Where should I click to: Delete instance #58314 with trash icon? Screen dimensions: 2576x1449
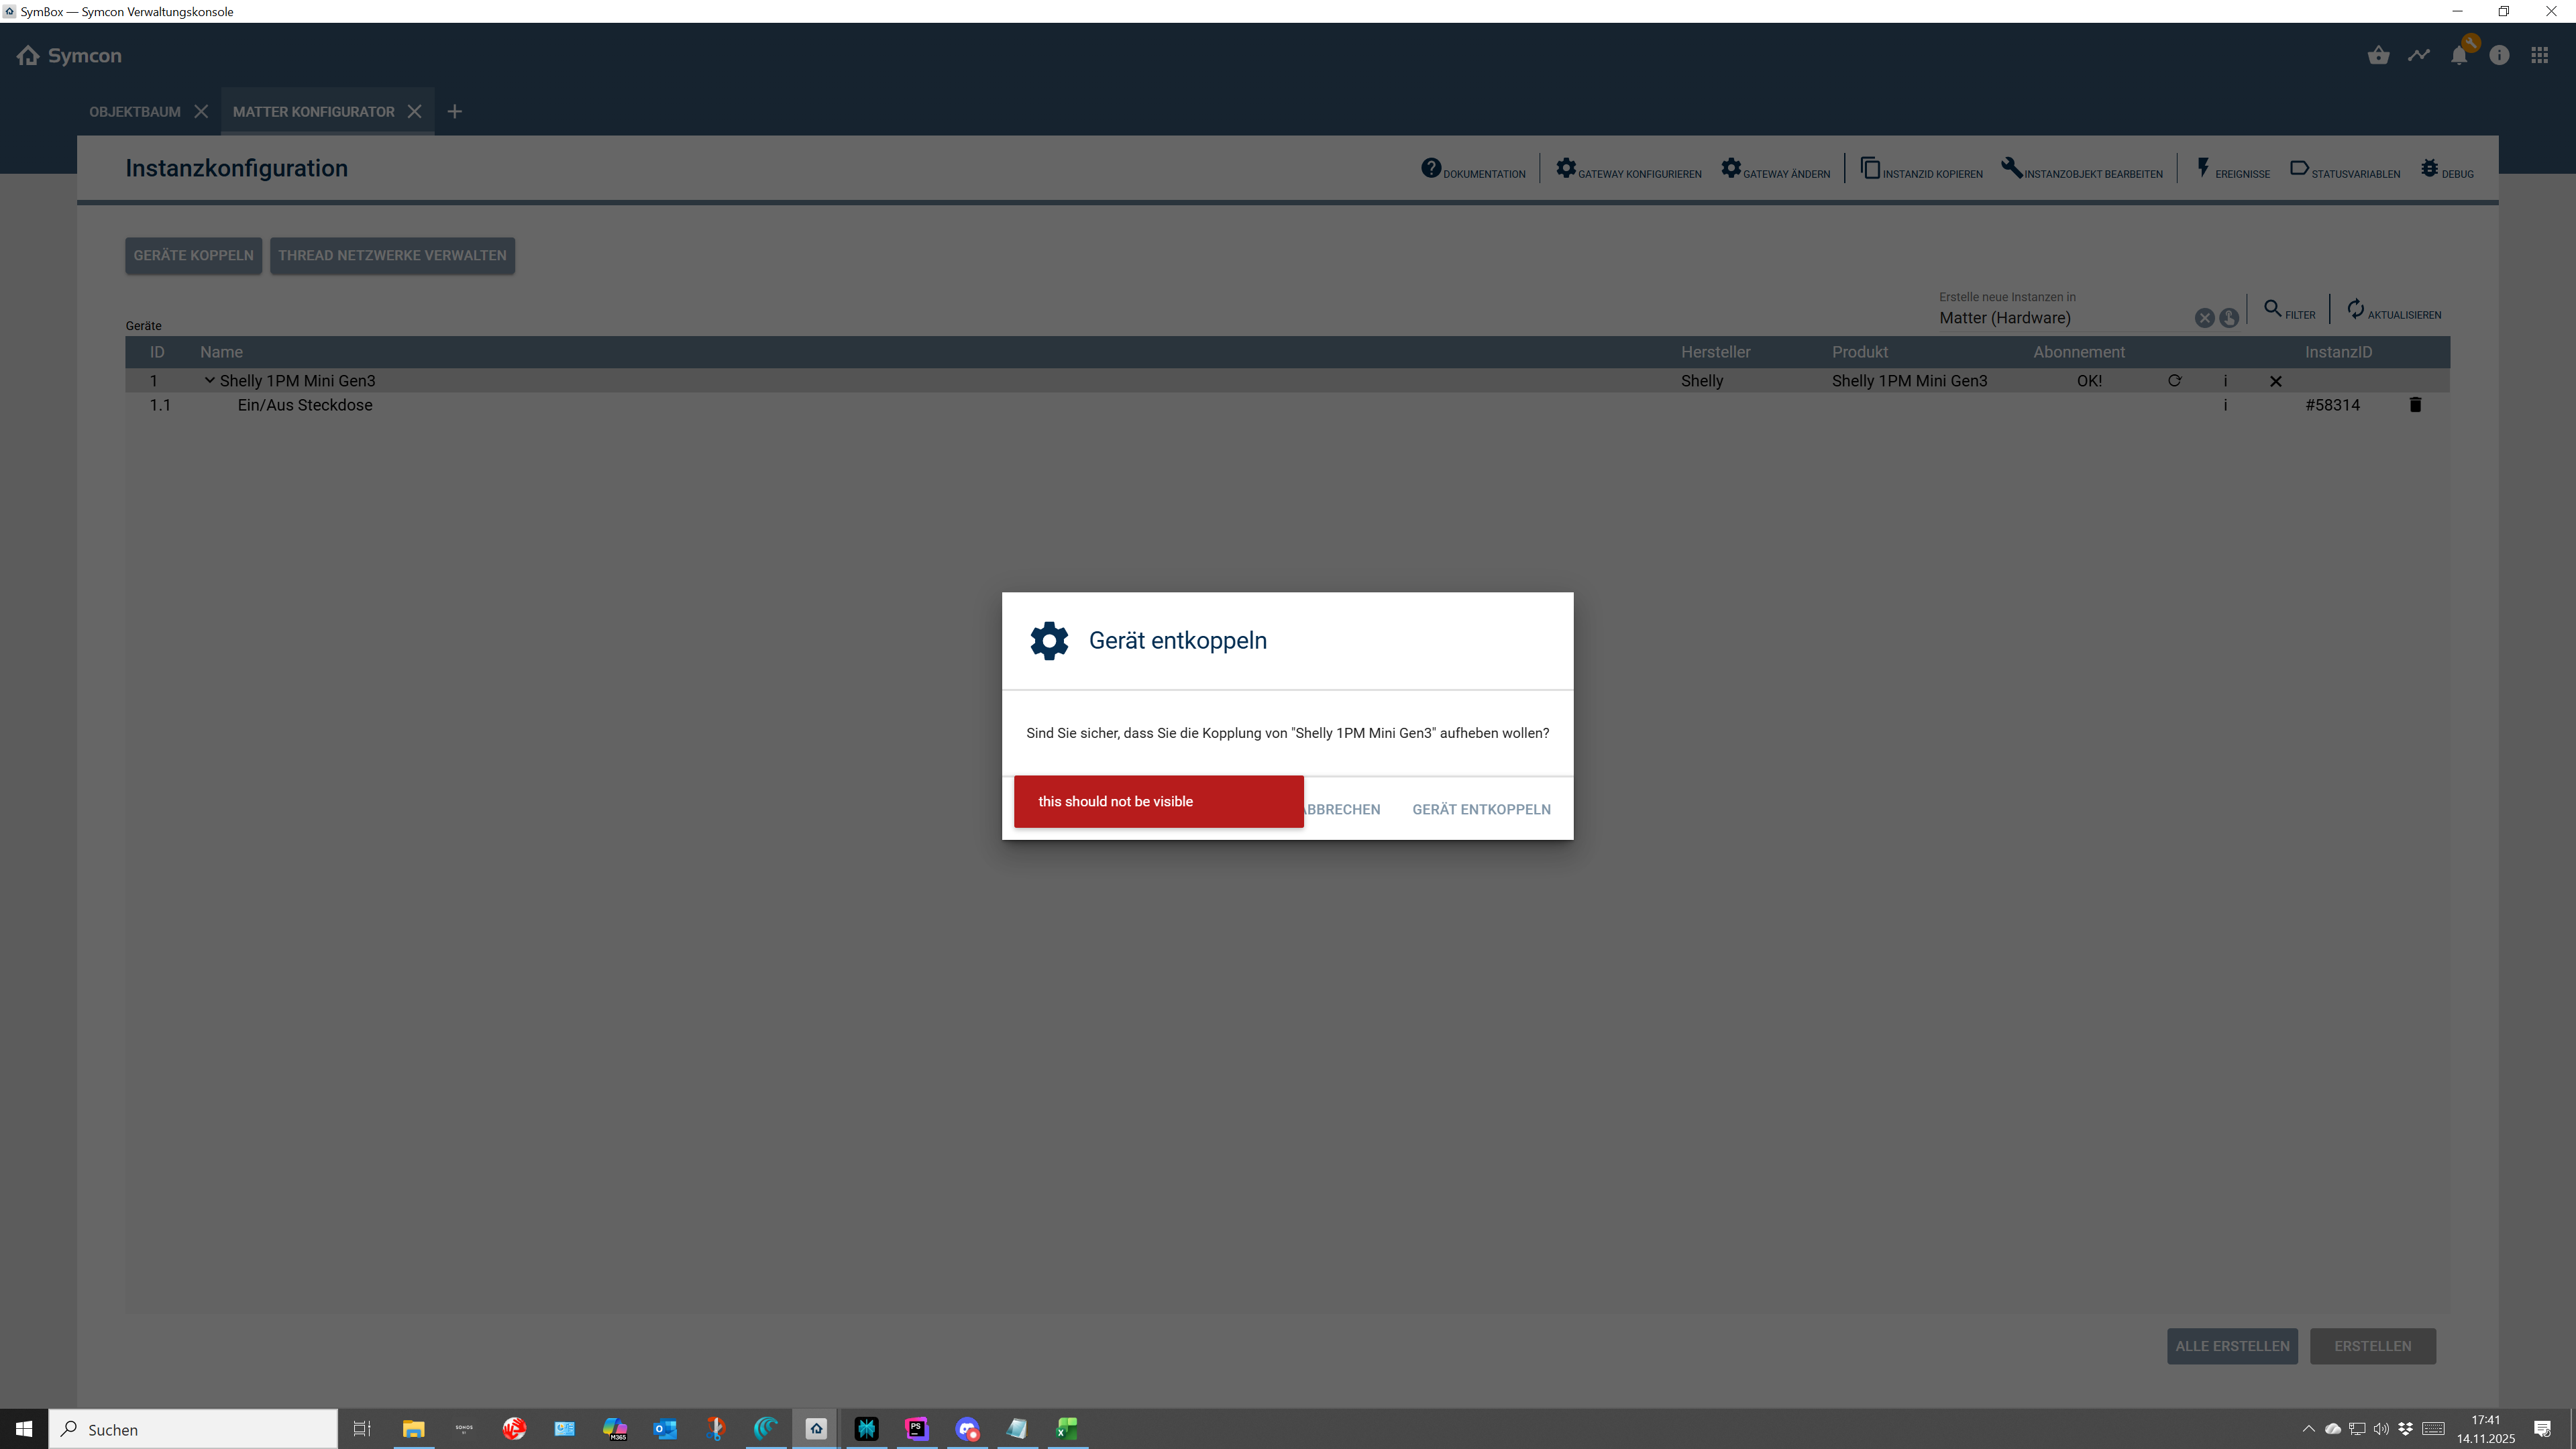click(2415, 405)
